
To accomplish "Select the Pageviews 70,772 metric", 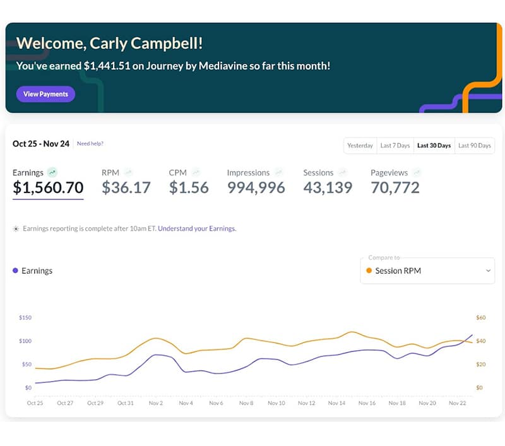I will (396, 182).
